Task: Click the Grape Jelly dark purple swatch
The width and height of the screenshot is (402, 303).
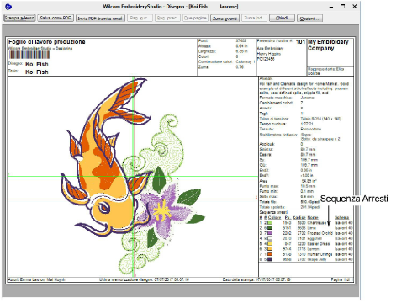Action: tap(270, 259)
